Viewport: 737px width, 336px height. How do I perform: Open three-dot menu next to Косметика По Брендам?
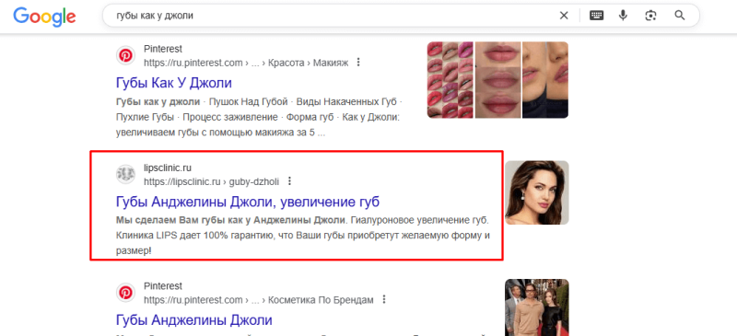point(384,299)
